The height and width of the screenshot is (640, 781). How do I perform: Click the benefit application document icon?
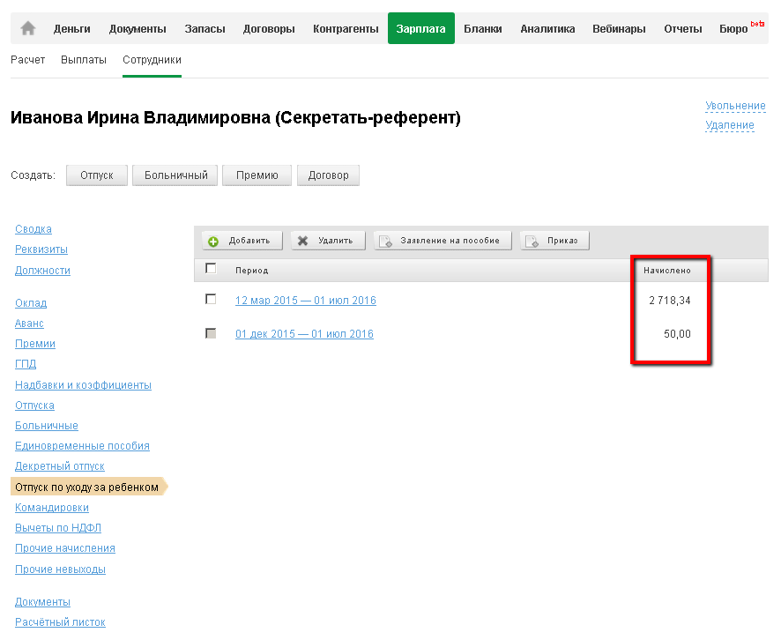click(x=385, y=241)
